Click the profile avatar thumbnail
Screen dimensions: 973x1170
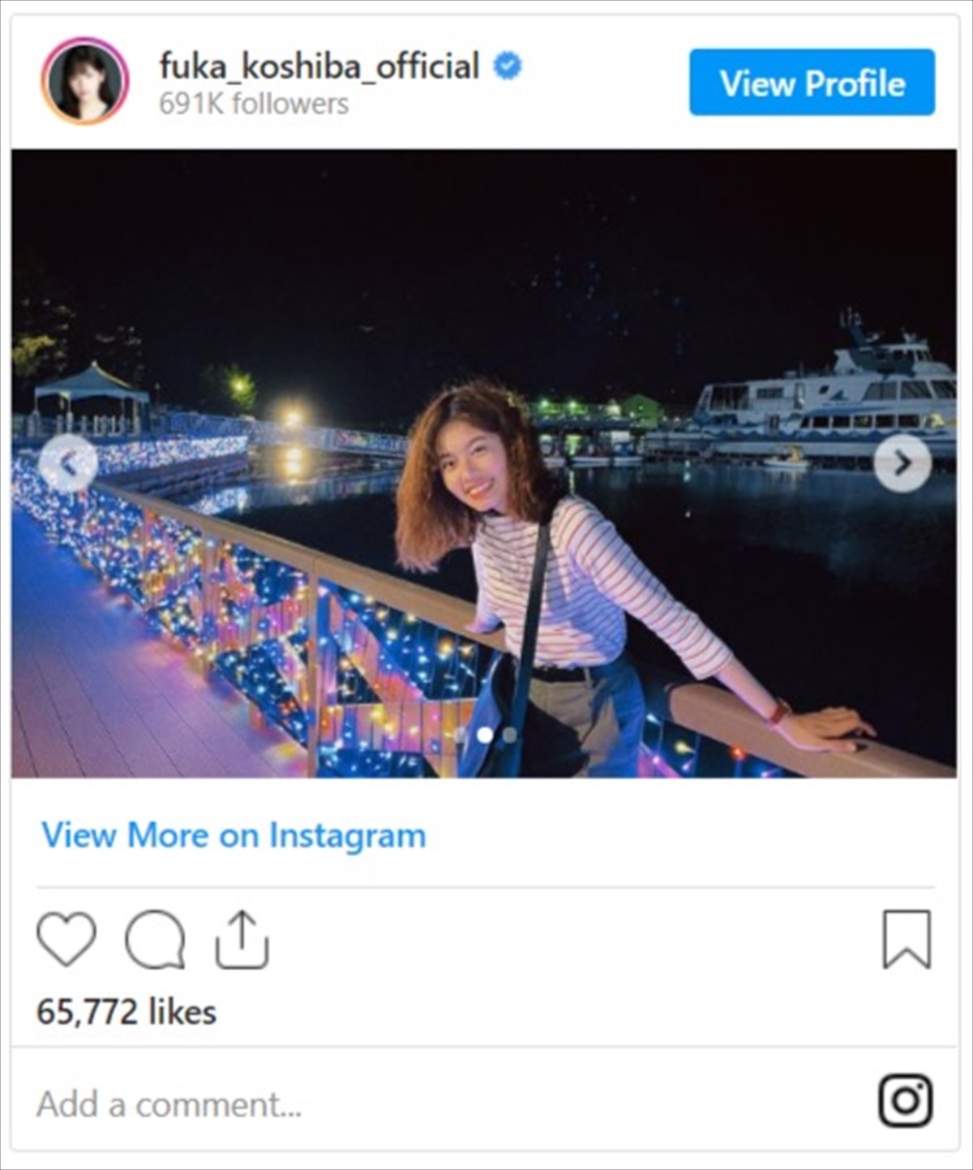tap(85, 81)
